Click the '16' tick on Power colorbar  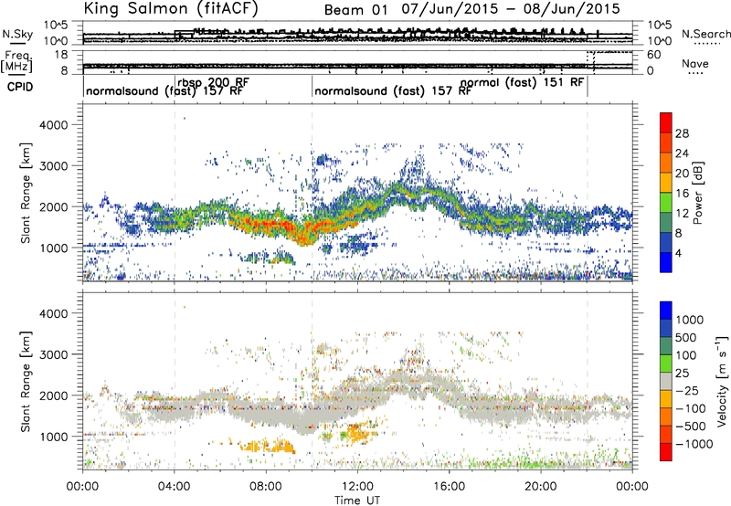pyautogui.click(x=682, y=194)
